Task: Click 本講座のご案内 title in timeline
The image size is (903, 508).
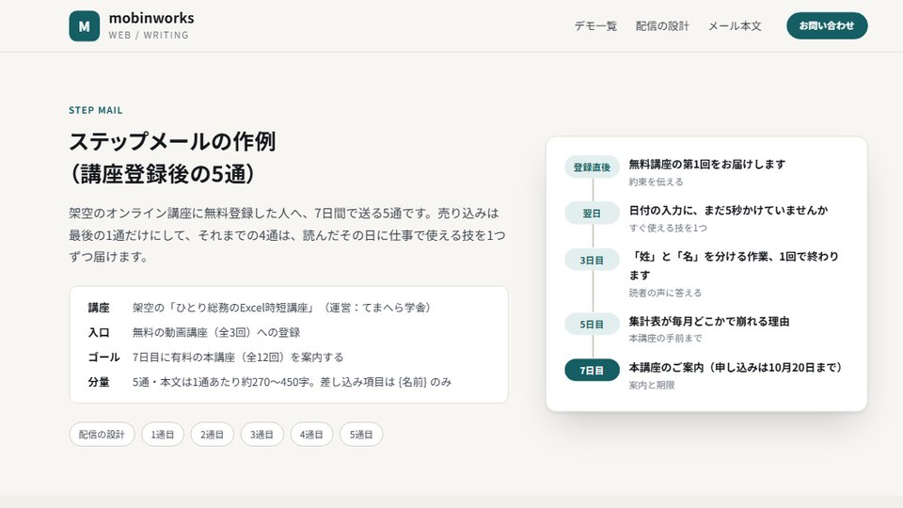Action: coord(736,368)
